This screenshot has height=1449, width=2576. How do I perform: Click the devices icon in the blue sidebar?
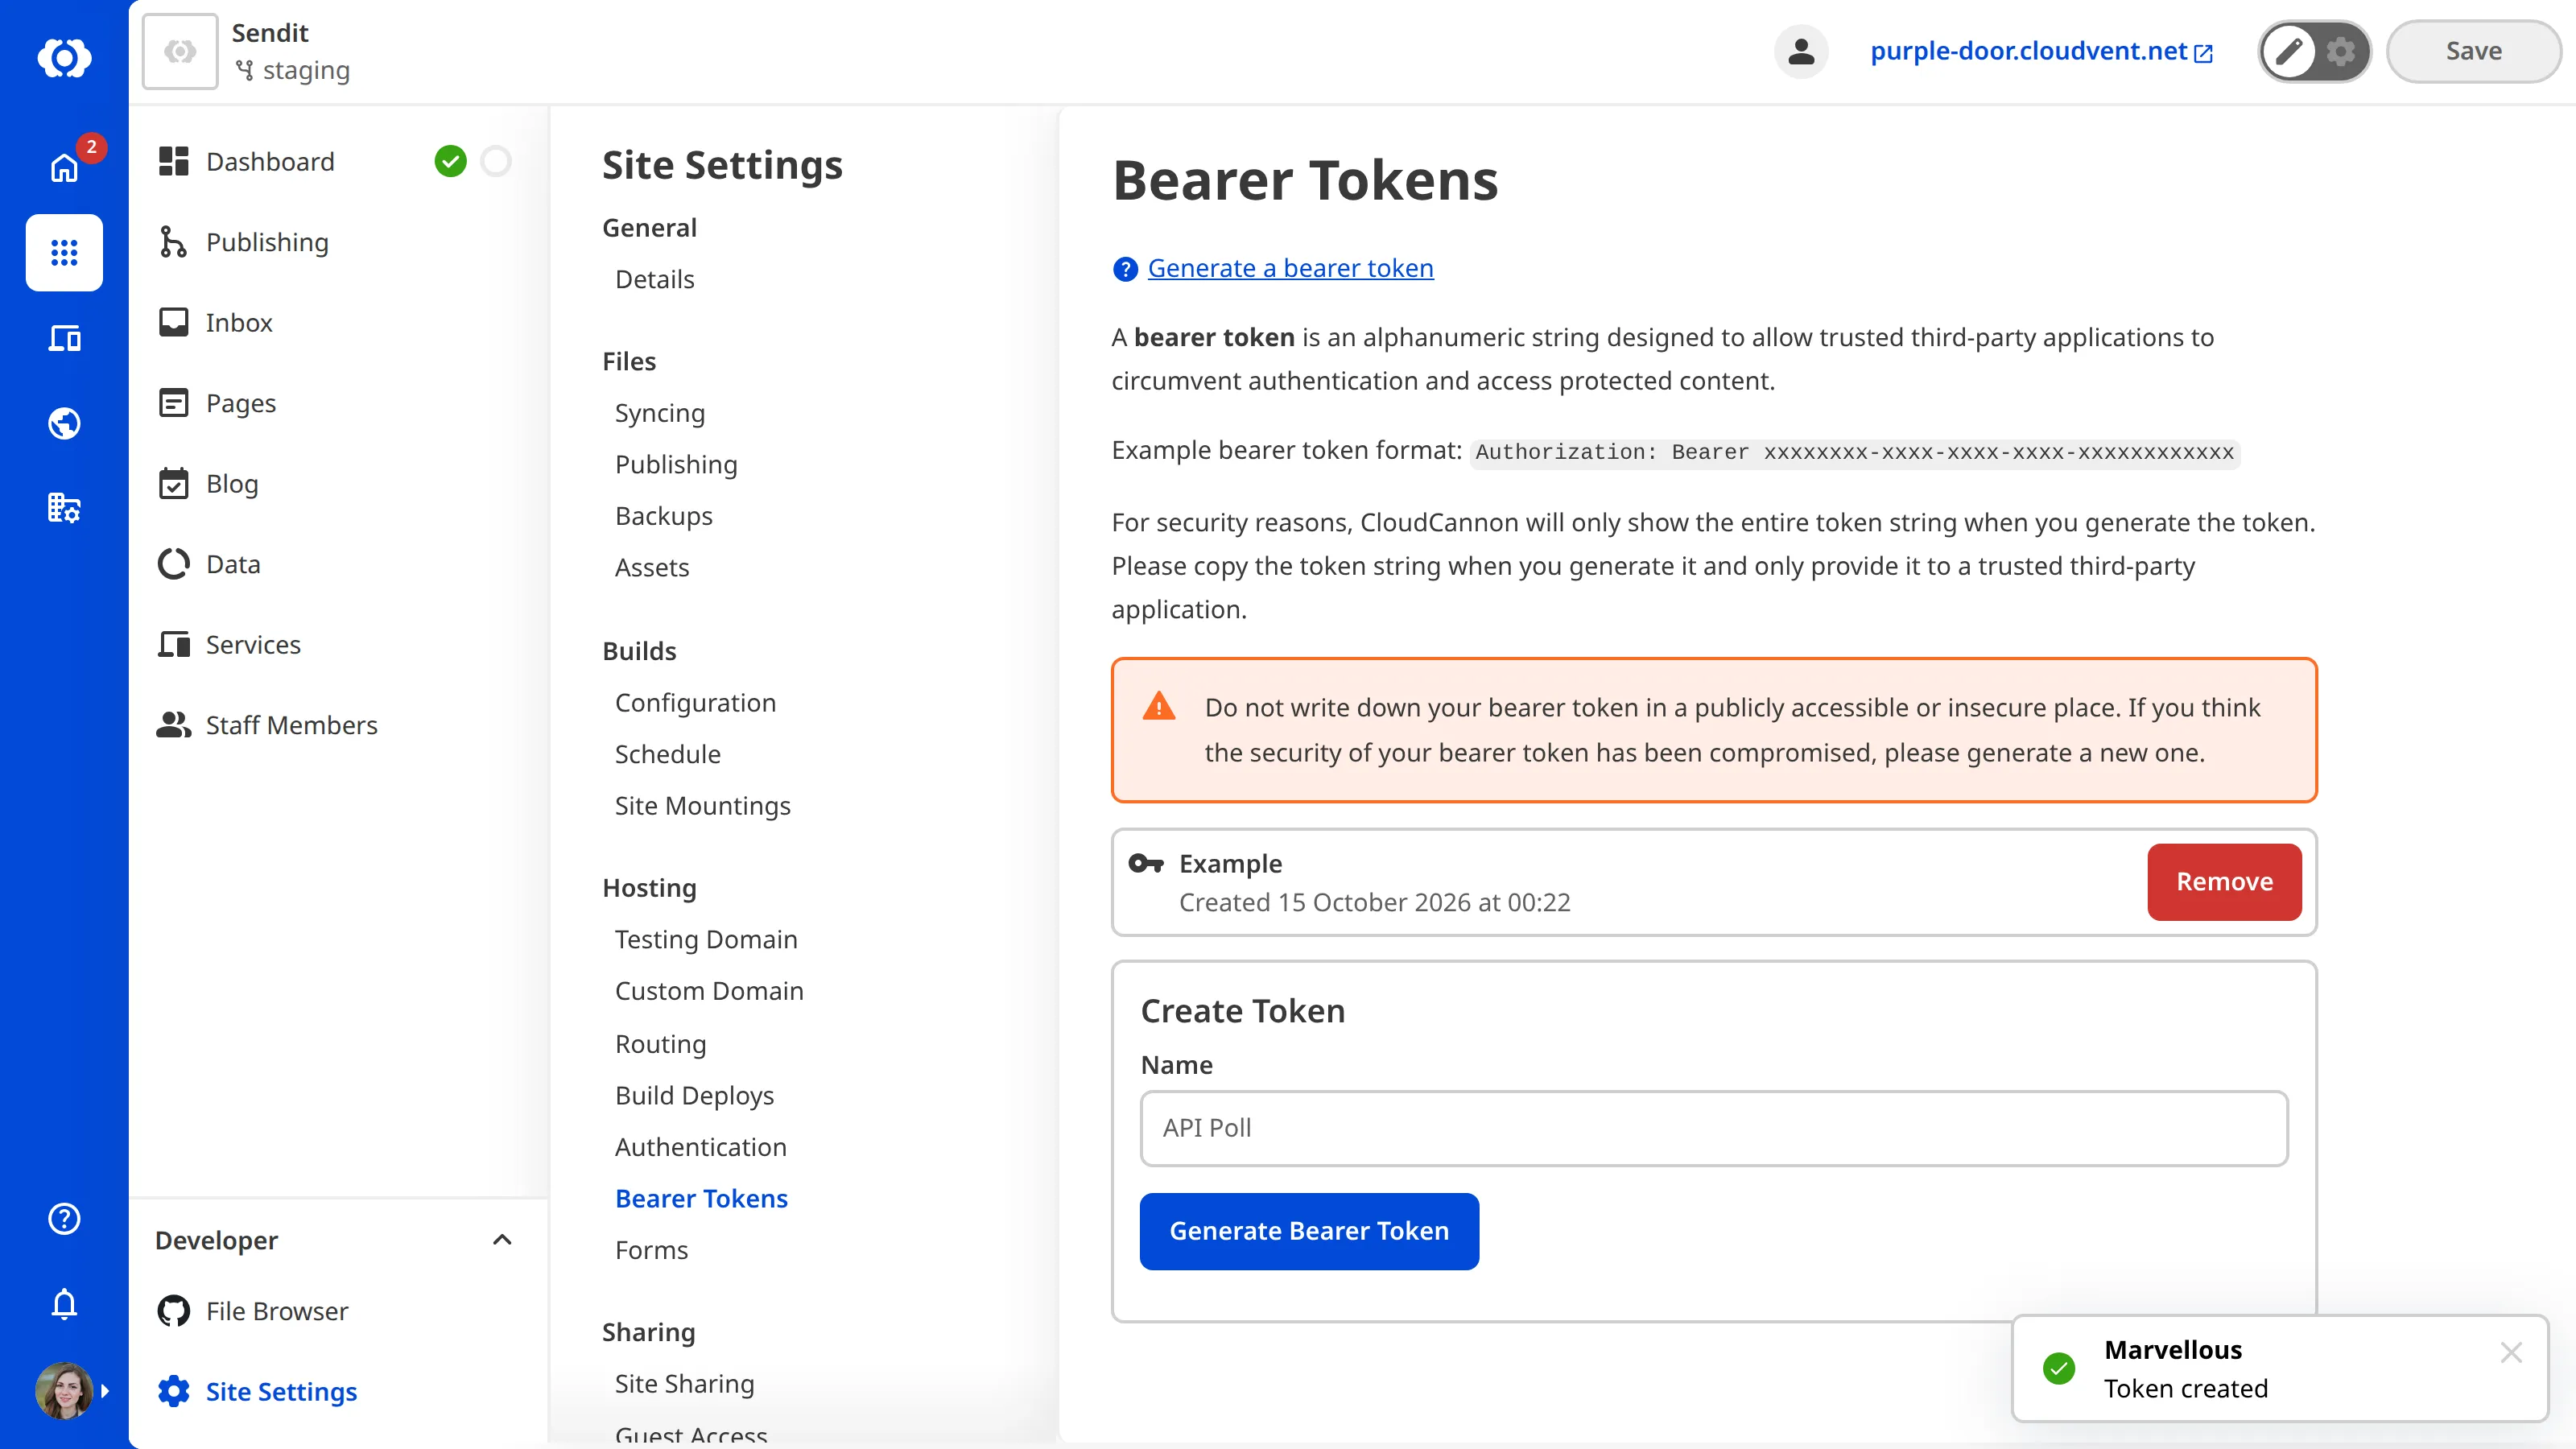click(64, 338)
